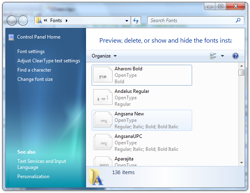Click Find a character link

[34, 70]
